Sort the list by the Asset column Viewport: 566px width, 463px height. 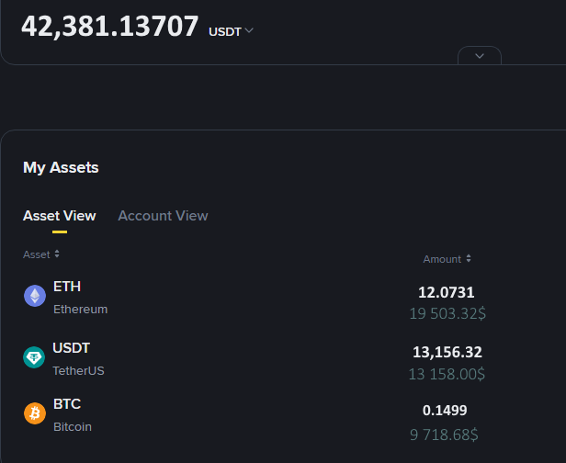coord(41,254)
